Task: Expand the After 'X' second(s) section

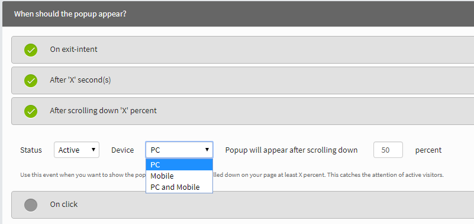Action: pyautogui.click(x=243, y=81)
